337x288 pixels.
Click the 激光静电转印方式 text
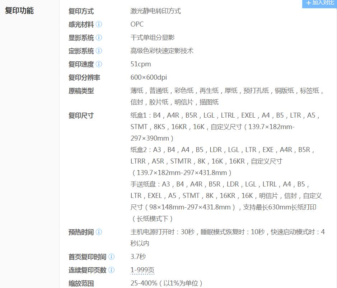[x=156, y=11]
